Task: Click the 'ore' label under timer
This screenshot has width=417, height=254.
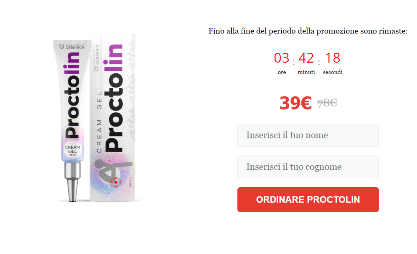Action: [282, 72]
